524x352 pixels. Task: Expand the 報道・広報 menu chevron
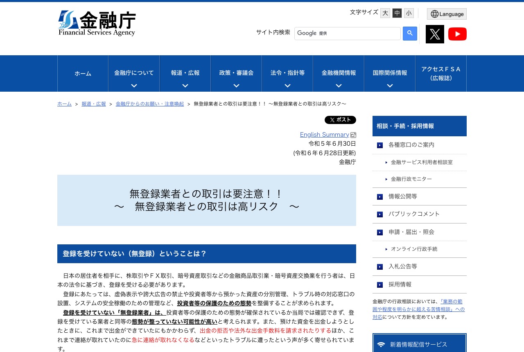[x=185, y=86]
